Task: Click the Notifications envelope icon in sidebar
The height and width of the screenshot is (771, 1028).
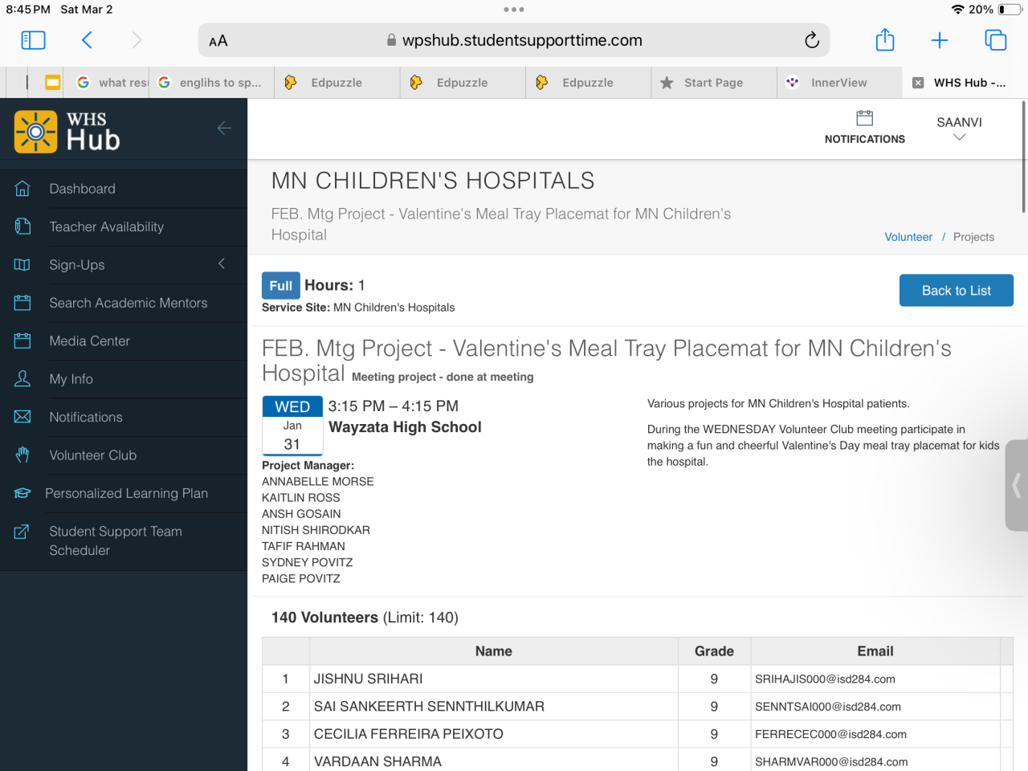Action: (x=22, y=417)
